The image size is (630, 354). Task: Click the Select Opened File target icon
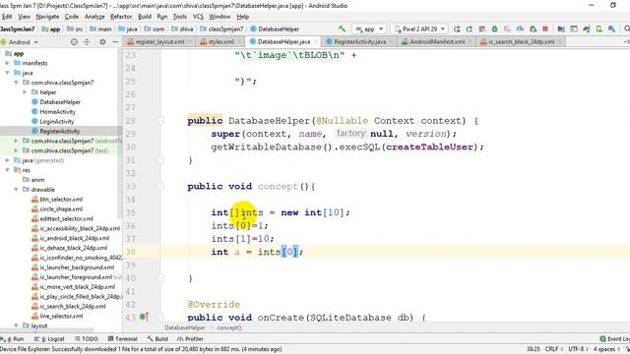74,41
